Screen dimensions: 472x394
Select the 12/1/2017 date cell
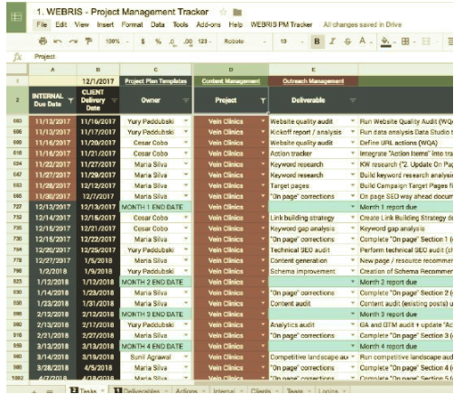click(97, 81)
